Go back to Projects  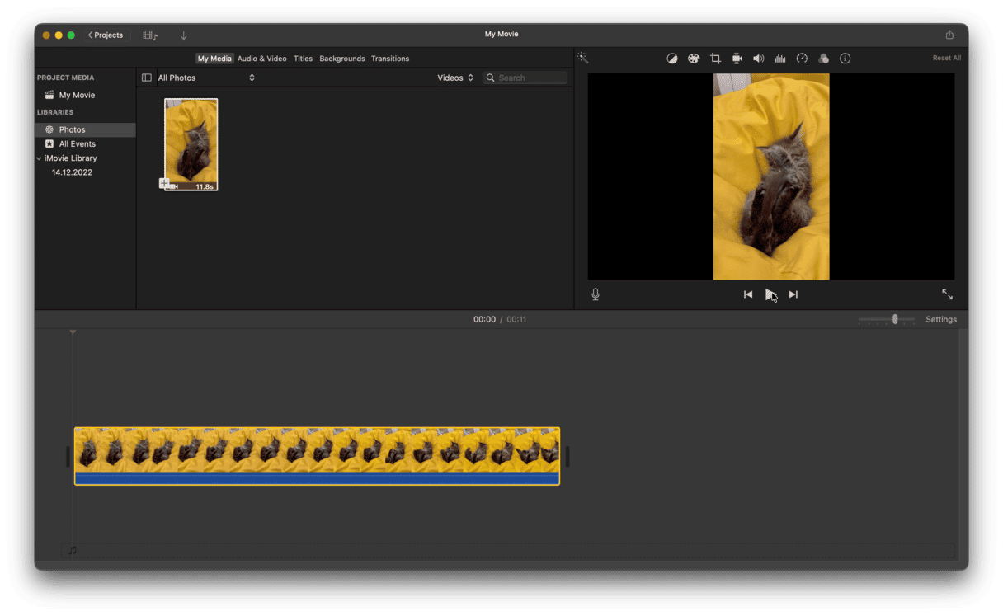click(106, 35)
